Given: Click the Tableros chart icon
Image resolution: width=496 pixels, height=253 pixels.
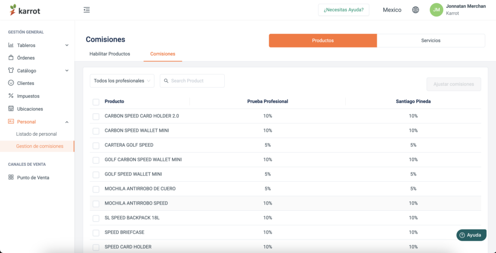Looking at the screenshot, I should 11,45.
